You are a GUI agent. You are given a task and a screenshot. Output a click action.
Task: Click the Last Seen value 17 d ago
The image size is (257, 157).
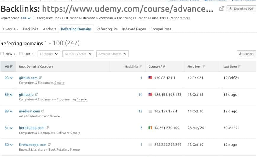pyautogui.click(x=230, y=111)
